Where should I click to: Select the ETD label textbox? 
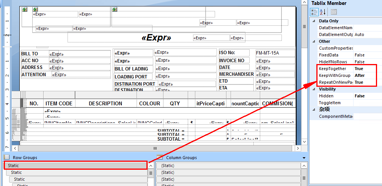236,81
